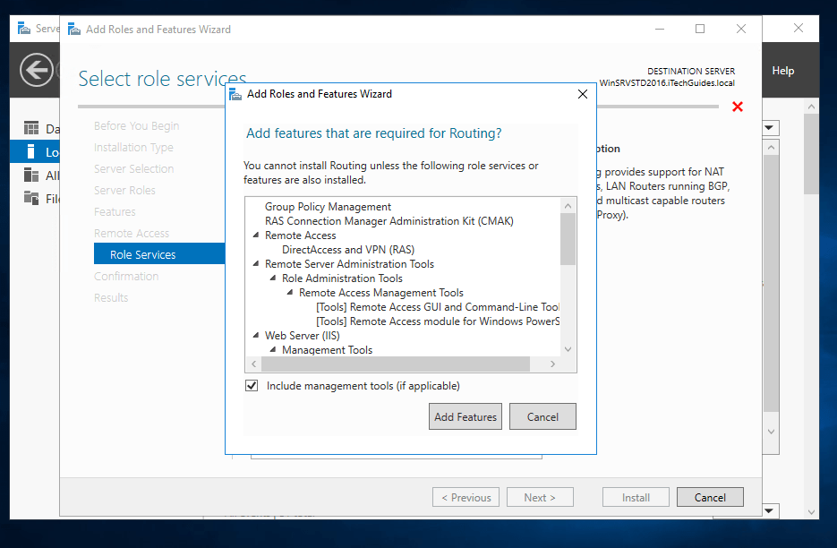Collapse the Web Server (IIS) node
The height and width of the screenshot is (548, 837).
(x=256, y=336)
